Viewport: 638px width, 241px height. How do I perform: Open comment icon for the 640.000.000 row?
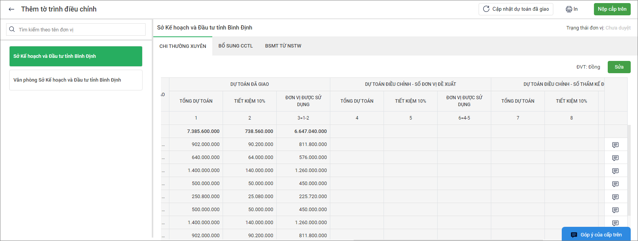pyautogui.click(x=615, y=158)
